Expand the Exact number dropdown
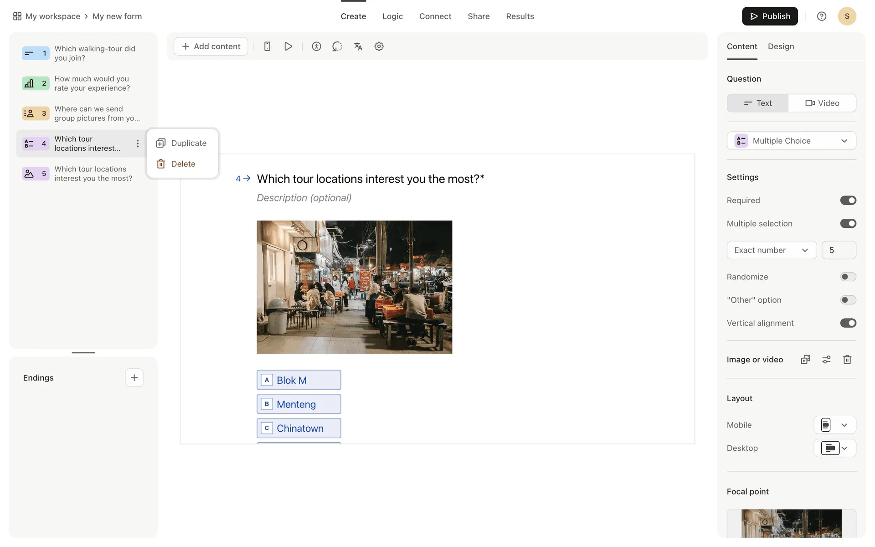875x547 pixels. (771, 250)
